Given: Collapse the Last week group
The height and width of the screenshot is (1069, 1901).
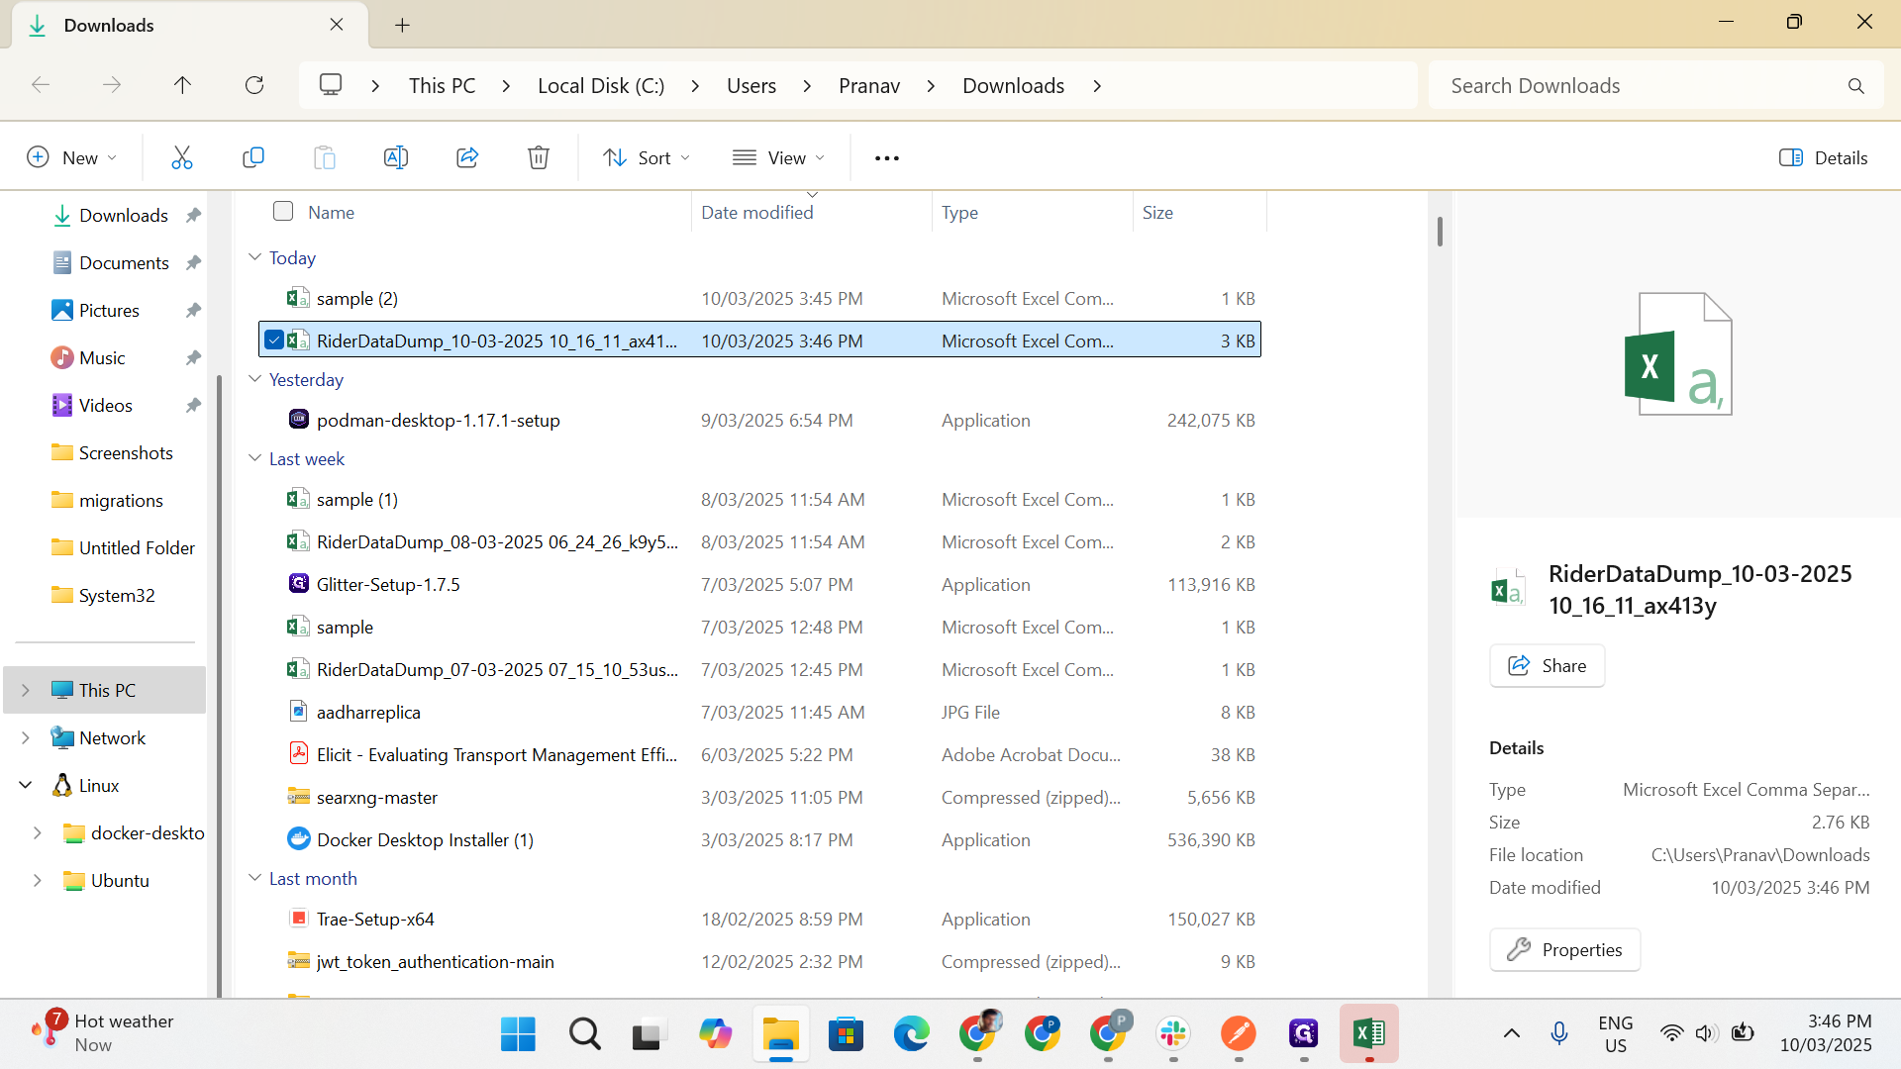Looking at the screenshot, I should pos(254,458).
